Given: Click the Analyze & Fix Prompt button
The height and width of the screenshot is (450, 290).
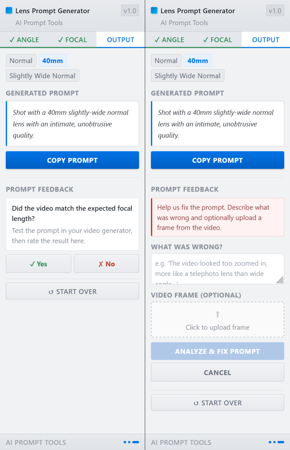Looking at the screenshot, I should point(217,351).
